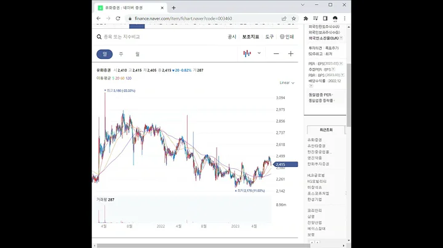The image size is (443, 248).
Task: Close the 유화증권 네이버 증권 tab
Action: (x=162, y=8)
